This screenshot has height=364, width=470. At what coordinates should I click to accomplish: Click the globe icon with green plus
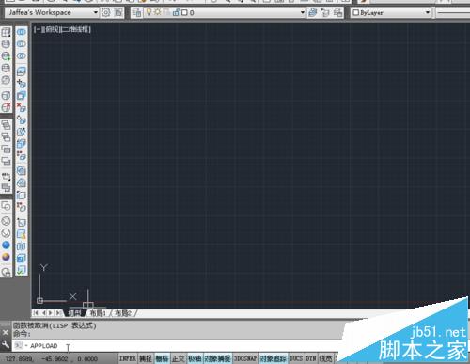6,55
